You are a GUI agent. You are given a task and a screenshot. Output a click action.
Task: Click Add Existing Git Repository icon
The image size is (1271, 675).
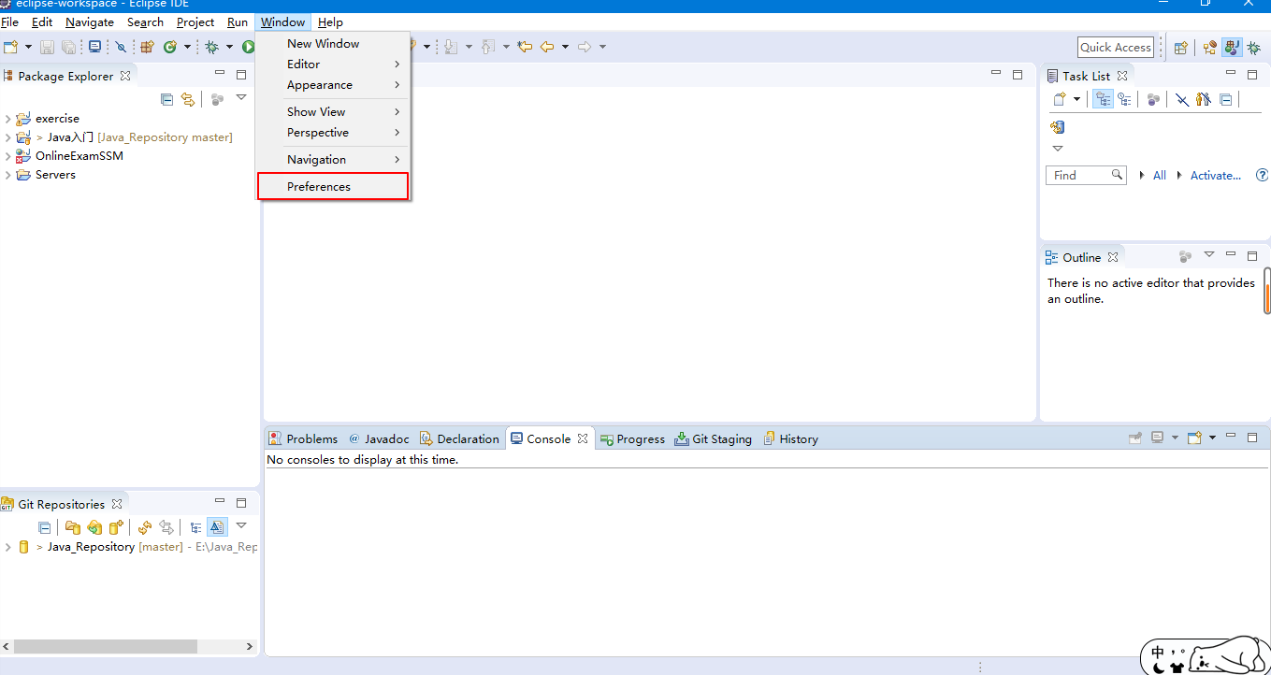pos(72,527)
